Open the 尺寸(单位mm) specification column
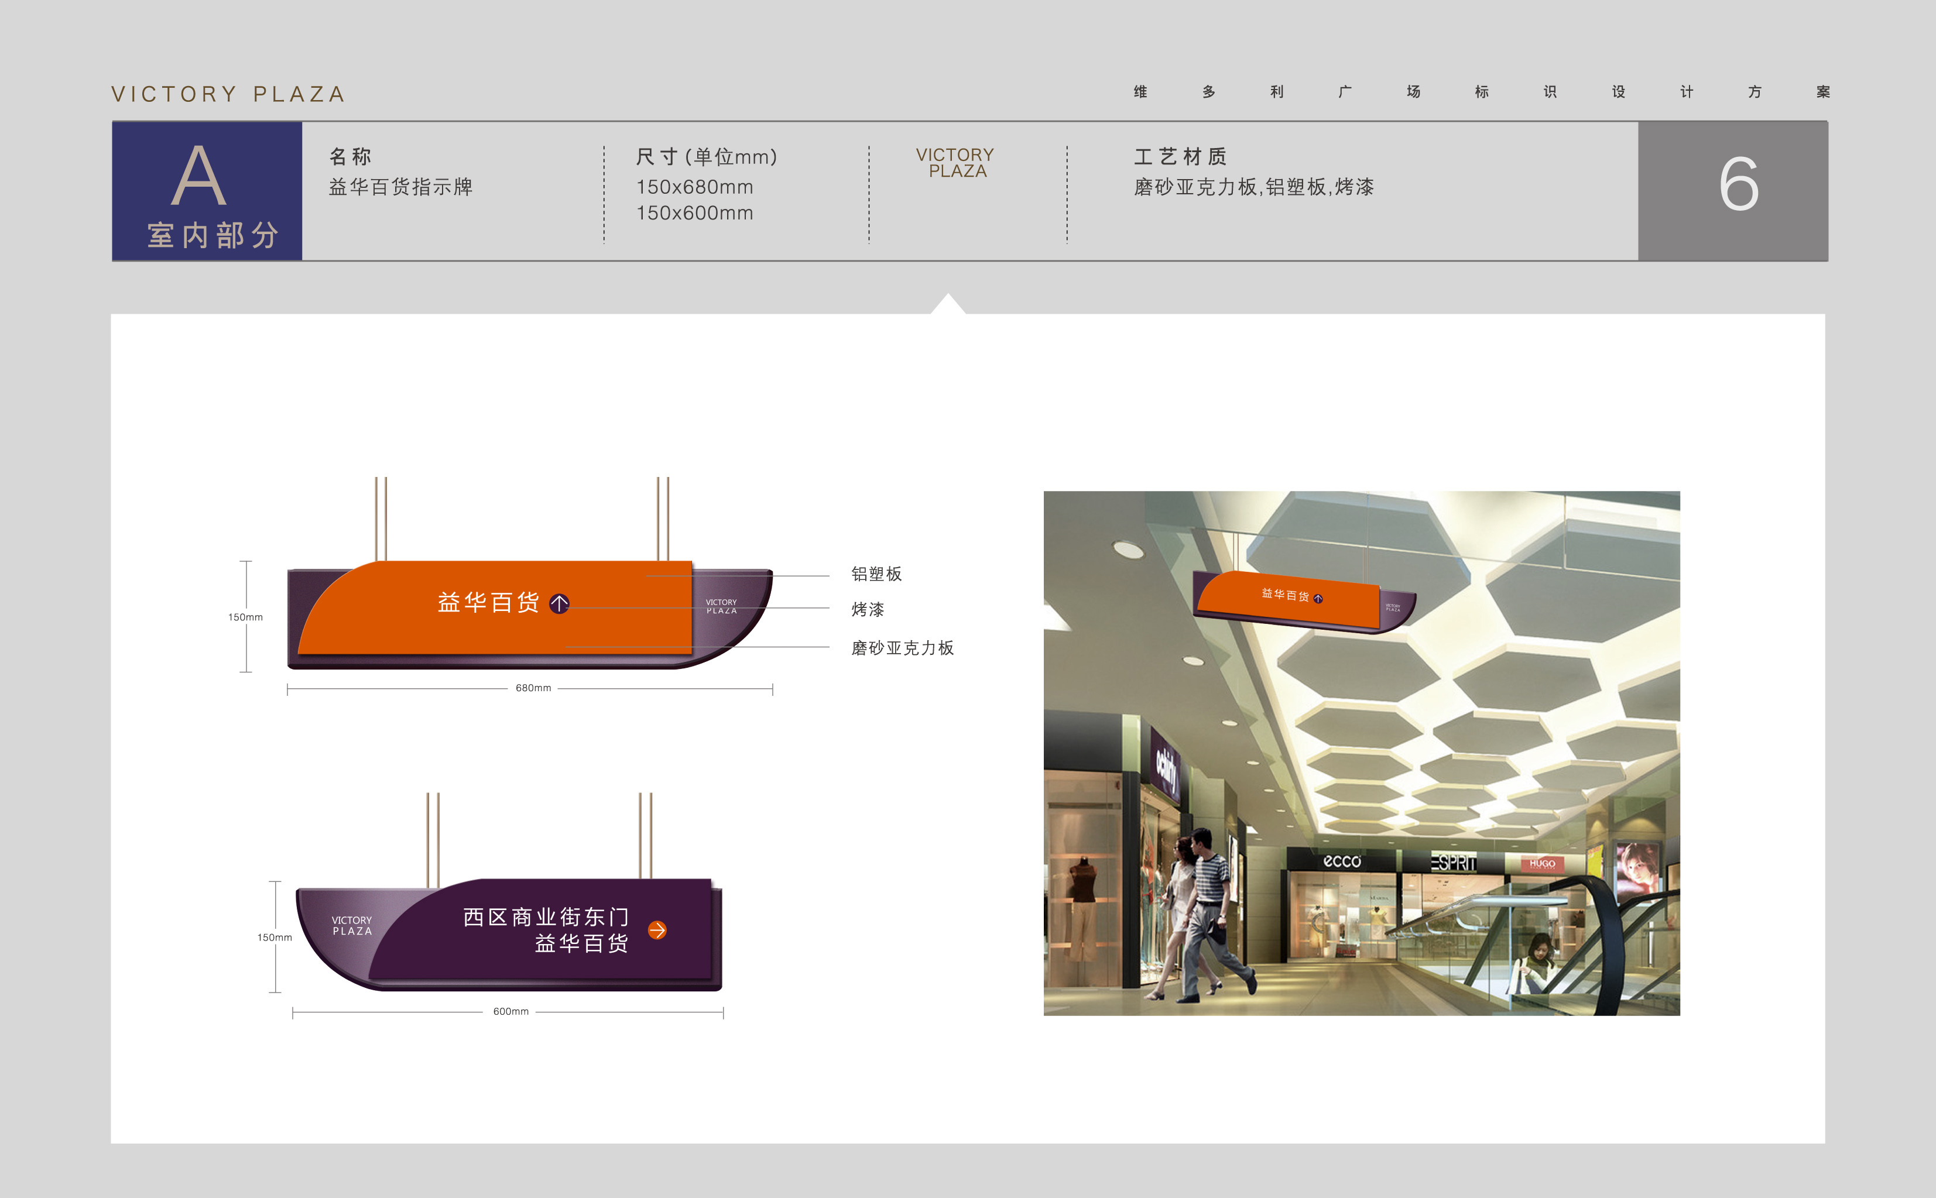Viewport: 1936px width, 1198px height. [x=706, y=157]
